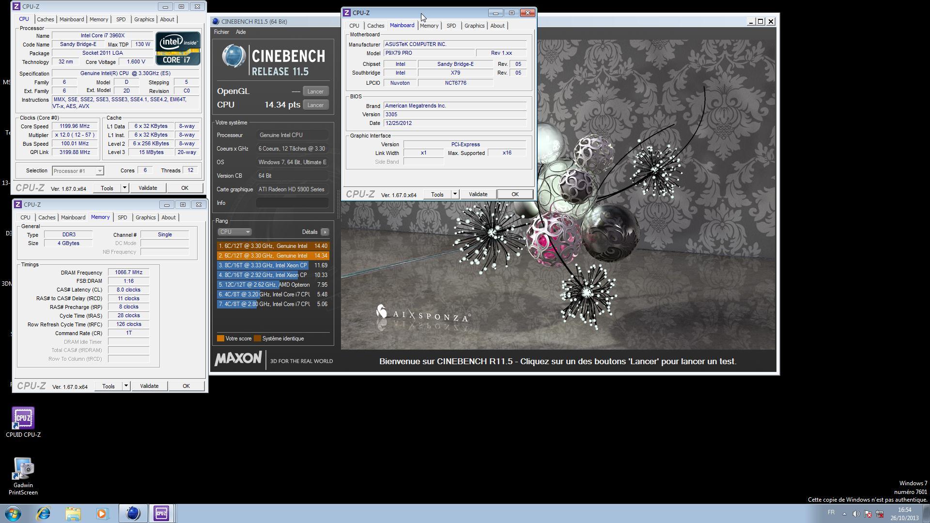The height and width of the screenshot is (523, 930).
Task: Click BIOS version 3305 field
Action: (x=455, y=115)
